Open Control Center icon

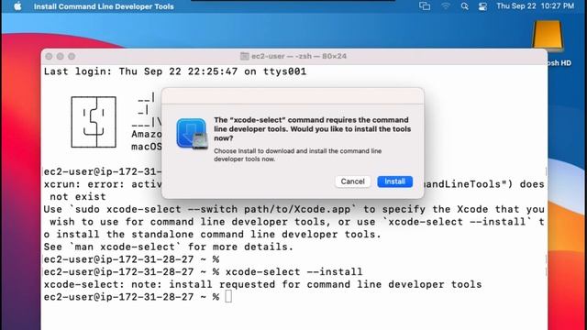tap(482, 6)
